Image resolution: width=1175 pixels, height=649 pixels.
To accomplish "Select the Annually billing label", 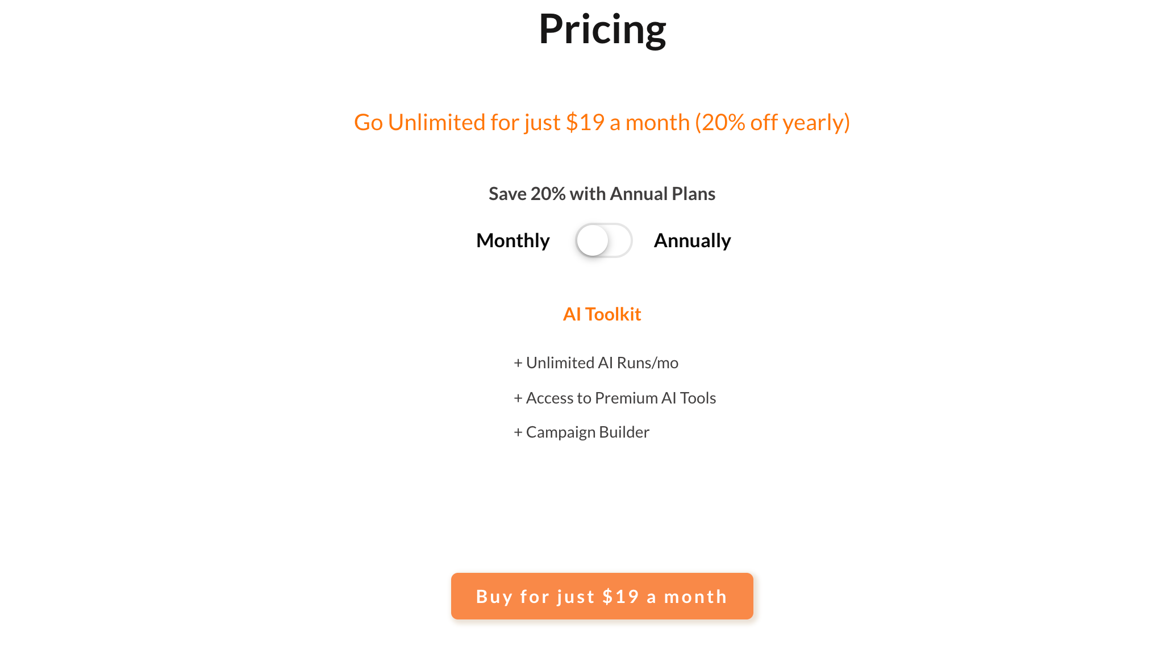I will 692,240.
